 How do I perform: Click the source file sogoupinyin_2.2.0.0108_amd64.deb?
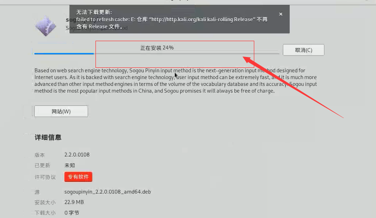click(x=107, y=192)
